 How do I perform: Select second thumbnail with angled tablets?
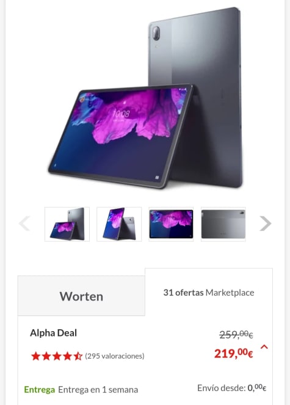click(x=119, y=224)
